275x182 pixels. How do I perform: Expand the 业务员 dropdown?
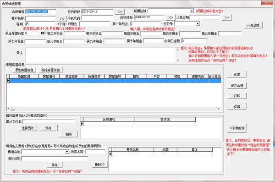click(x=198, y=23)
